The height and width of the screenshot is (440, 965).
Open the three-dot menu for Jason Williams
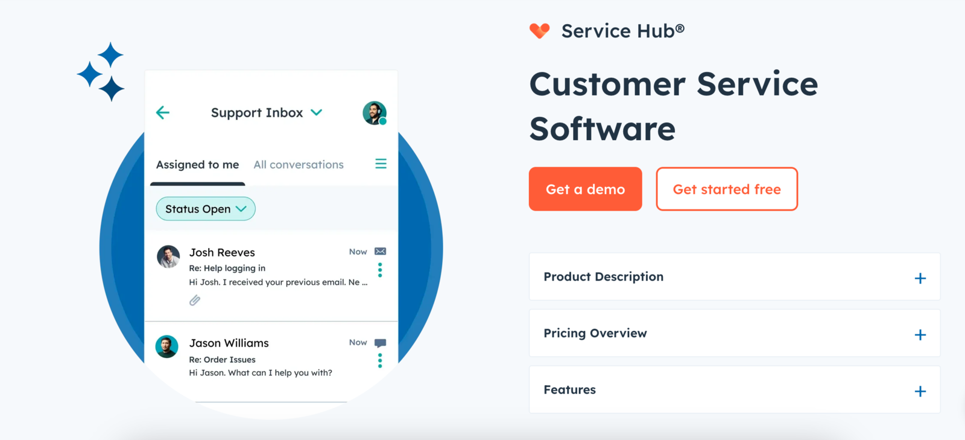click(x=380, y=360)
